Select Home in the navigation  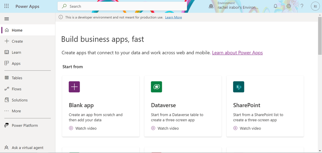click(27, 30)
